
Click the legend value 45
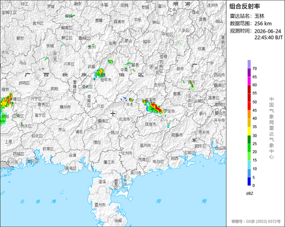coord(255,110)
